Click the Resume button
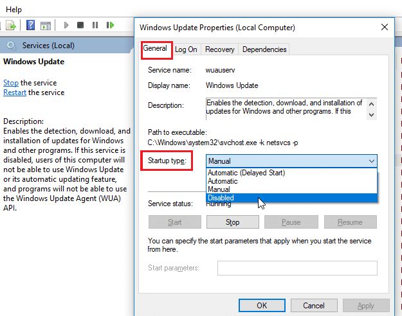Image resolution: width=402 pixels, height=316 pixels. (x=350, y=222)
